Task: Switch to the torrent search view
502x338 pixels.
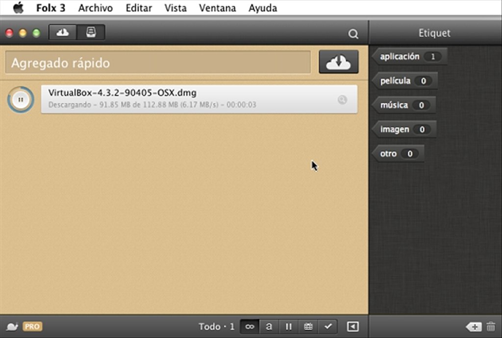Action: [91, 32]
